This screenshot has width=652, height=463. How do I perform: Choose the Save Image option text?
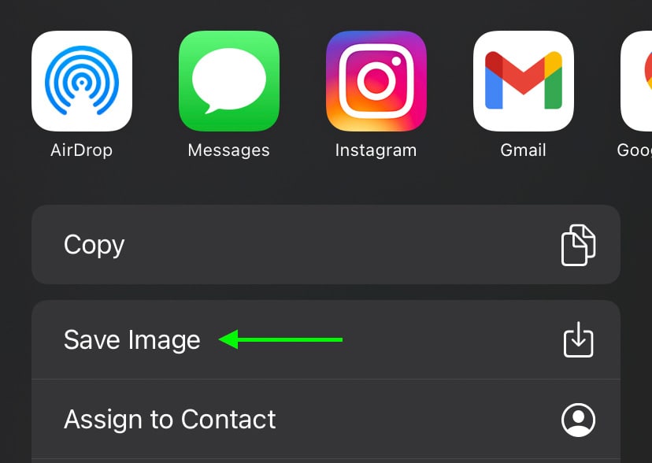(x=132, y=340)
